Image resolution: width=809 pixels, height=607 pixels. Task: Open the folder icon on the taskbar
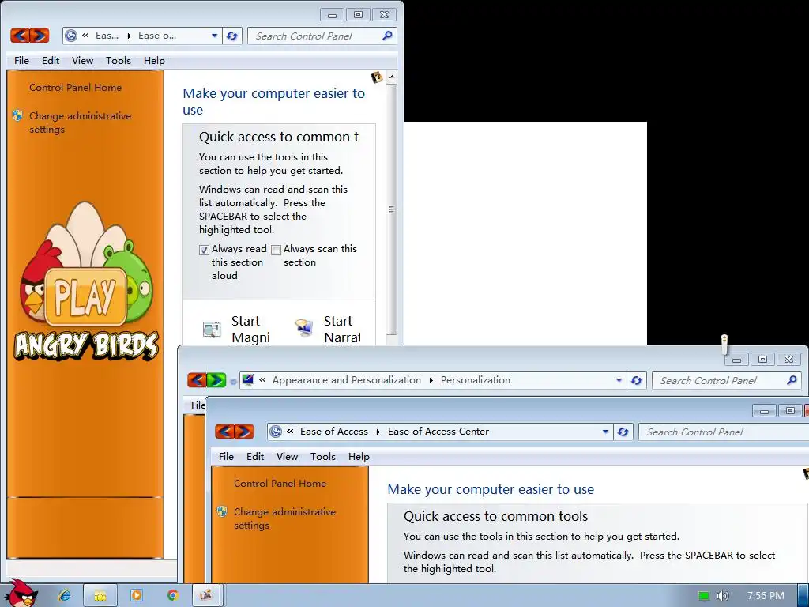click(100, 596)
